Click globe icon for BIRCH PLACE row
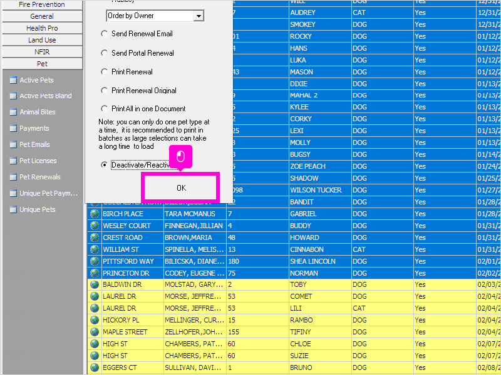The height and width of the screenshot is (375, 501). 95,214
